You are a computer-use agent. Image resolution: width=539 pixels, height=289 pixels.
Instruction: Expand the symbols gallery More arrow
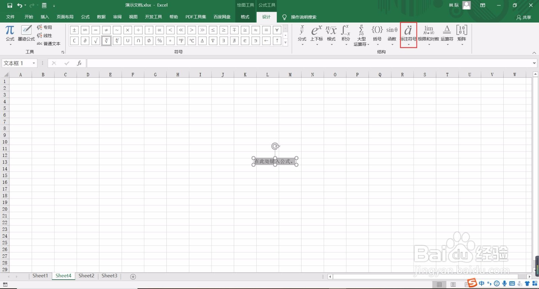pos(286,42)
